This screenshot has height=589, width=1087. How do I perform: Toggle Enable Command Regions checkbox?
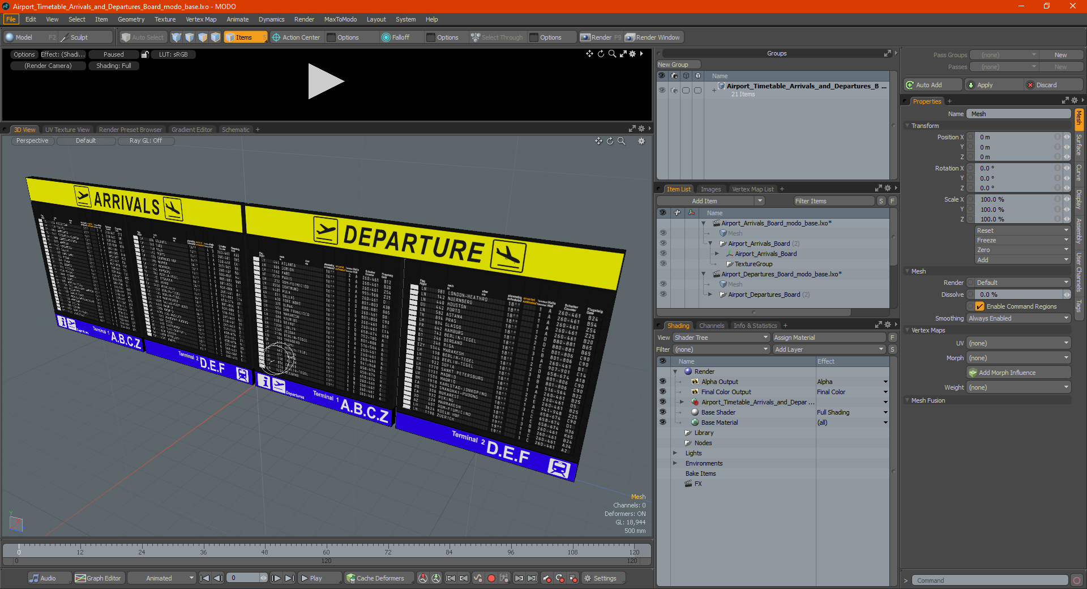(979, 306)
